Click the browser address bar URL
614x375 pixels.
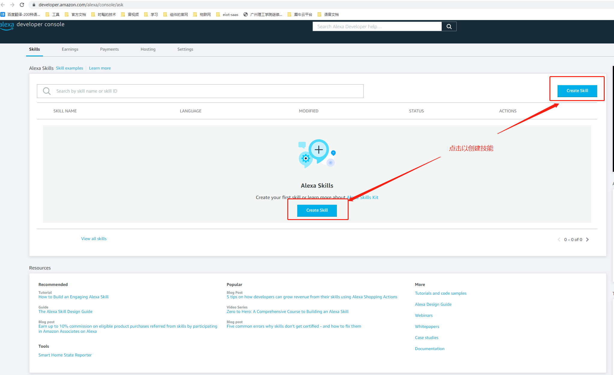(81, 5)
